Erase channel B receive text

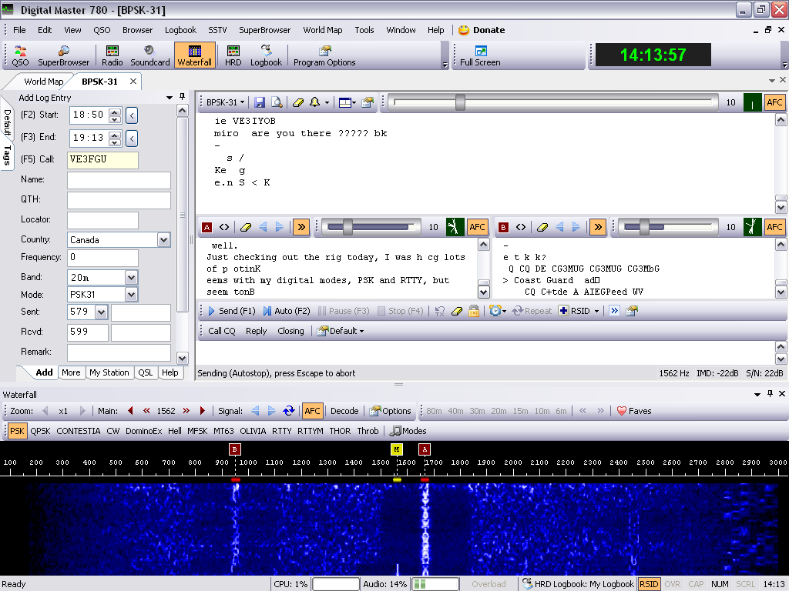pos(542,228)
